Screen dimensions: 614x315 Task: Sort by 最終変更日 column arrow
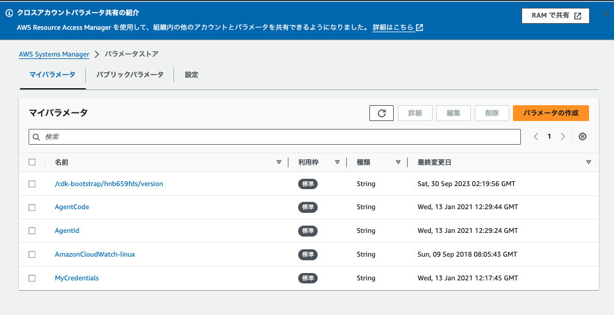[588, 162]
